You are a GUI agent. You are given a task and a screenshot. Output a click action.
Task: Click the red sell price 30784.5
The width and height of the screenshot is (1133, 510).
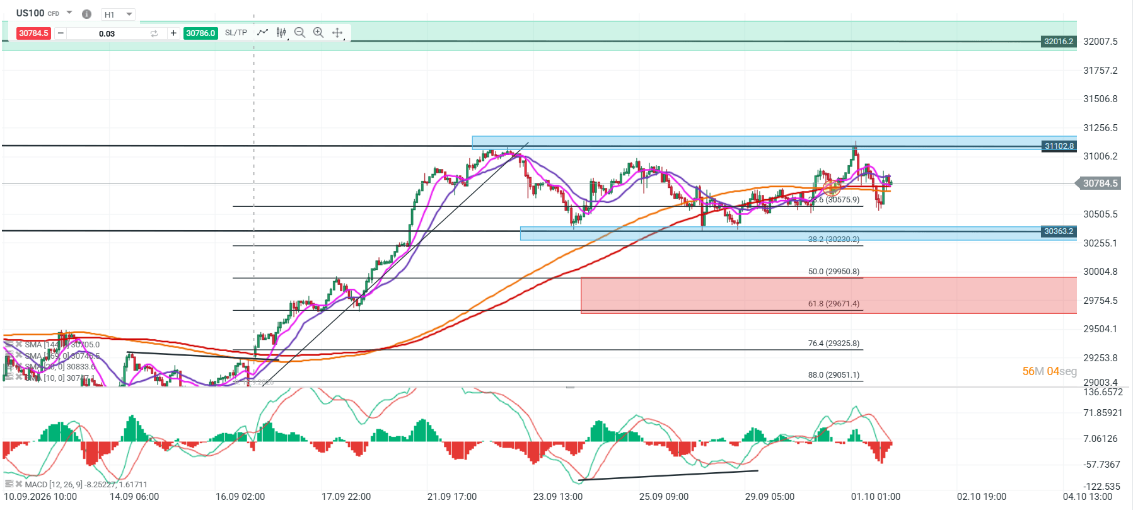pos(33,33)
